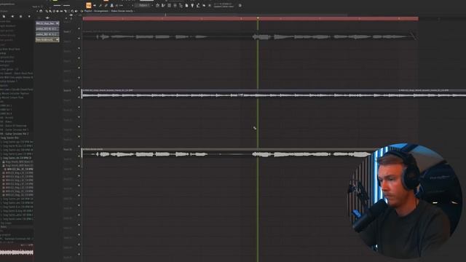Click the red song-loop bar in the timeline ruler
Image resolution: width=466 pixels, height=262 pixels.
coord(250,19)
